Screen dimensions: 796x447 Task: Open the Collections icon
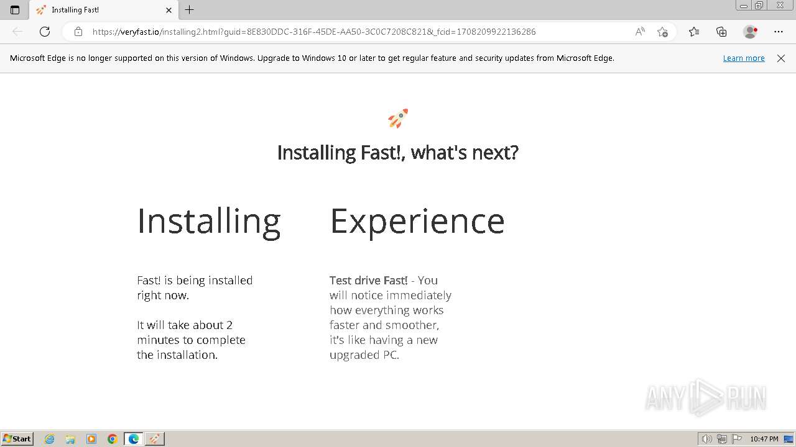(721, 32)
